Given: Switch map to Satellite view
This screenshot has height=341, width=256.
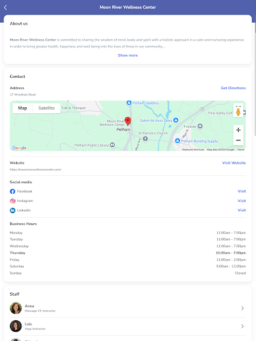Looking at the screenshot, I should tap(47, 108).
